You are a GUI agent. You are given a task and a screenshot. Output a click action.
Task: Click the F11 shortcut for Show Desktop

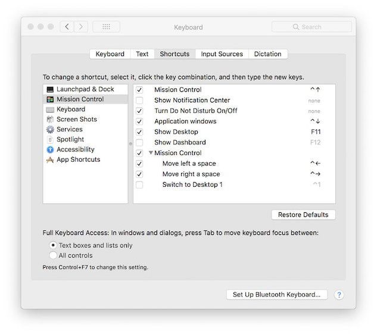point(315,132)
